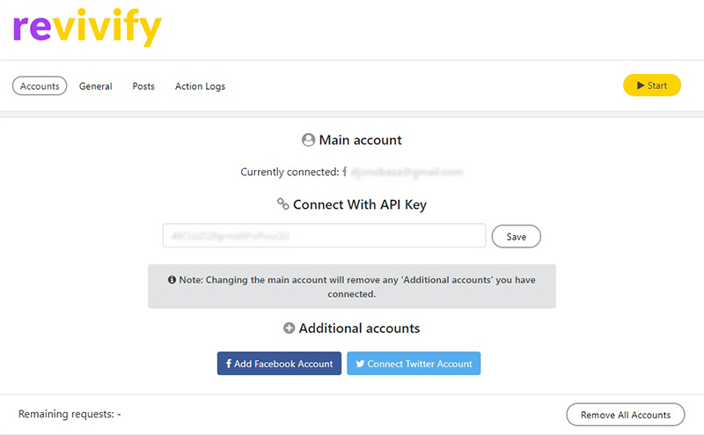The width and height of the screenshot is (704, 435).
Task: Click the info icon in the note box
Action: click(172, 279)
